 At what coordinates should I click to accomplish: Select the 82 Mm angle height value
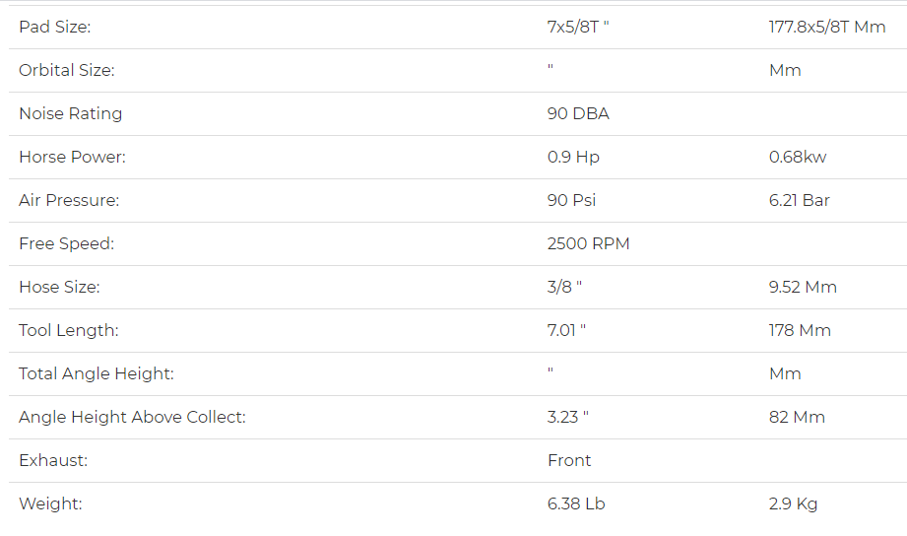tap(797, 418)
